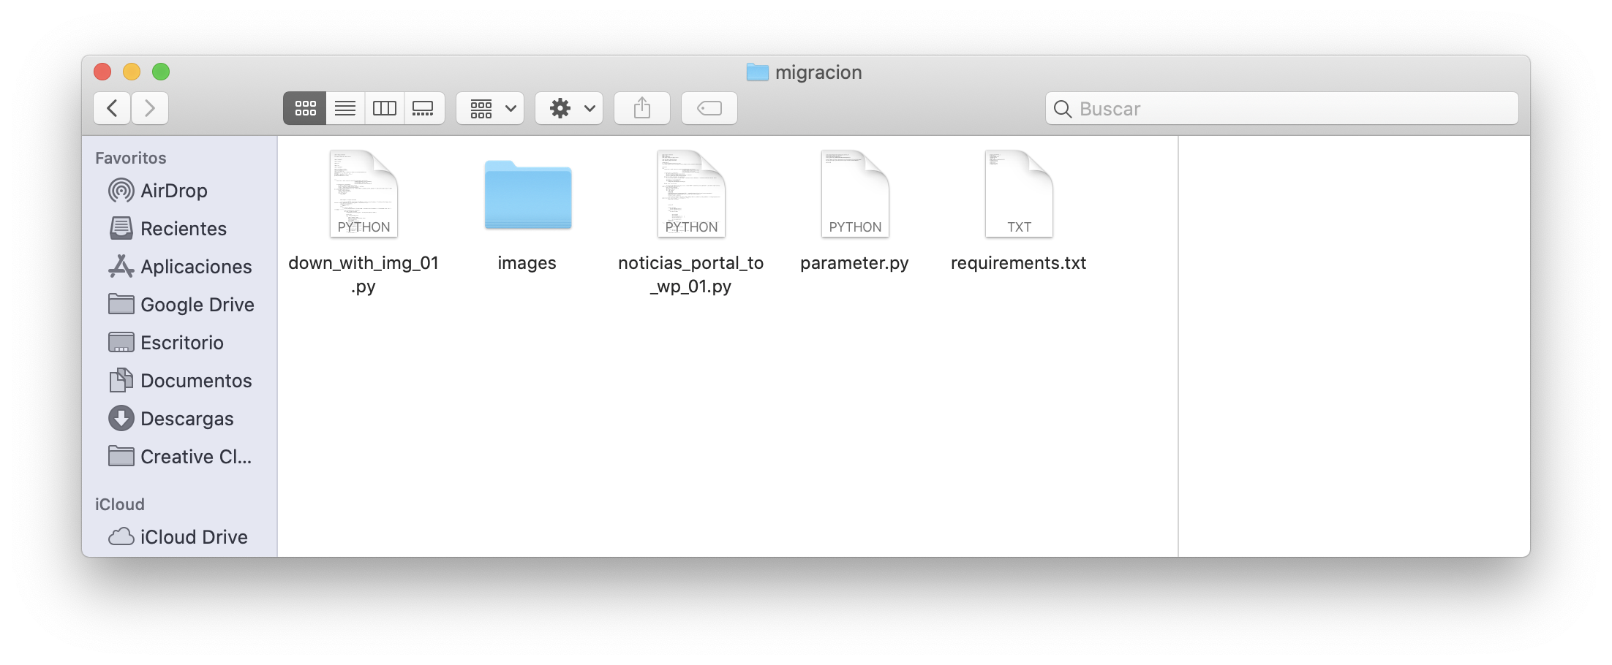Select Recientes in the sidebar
Screen dimensions: 1612x665
pyautogui.click(x=183, y=229)
